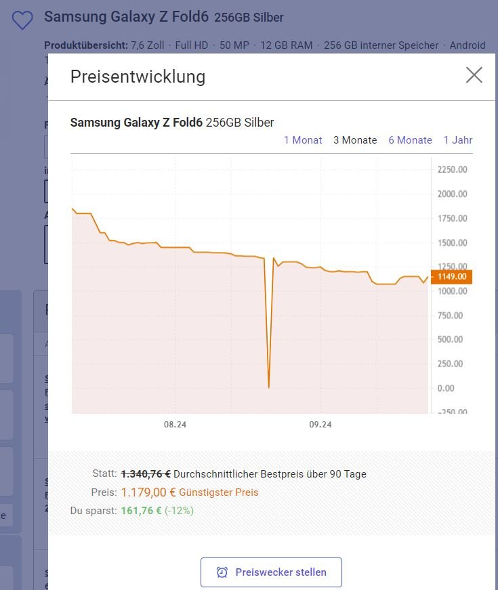Click the orange 1149.00 price label
Image resolution: width=498 pixels, height=590 pixels.
click(451, 276)
